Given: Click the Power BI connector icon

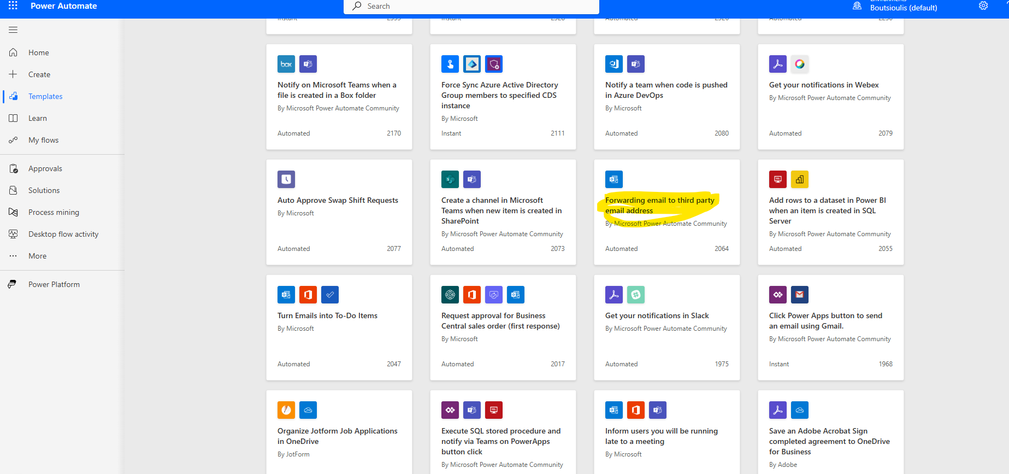Looking at the screenshot, I should pyautogui.click(x=800, y=179).
